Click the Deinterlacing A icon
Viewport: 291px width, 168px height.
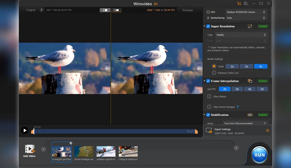tap(208, 18)
